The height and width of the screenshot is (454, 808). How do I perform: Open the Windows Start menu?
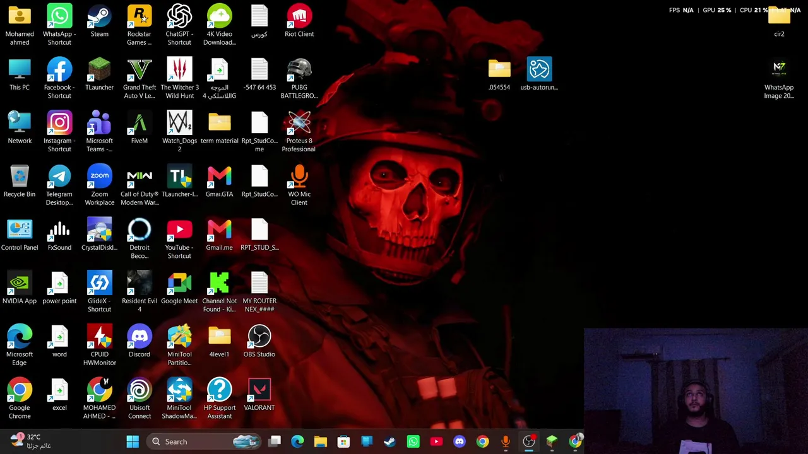[x=133, y=441]
